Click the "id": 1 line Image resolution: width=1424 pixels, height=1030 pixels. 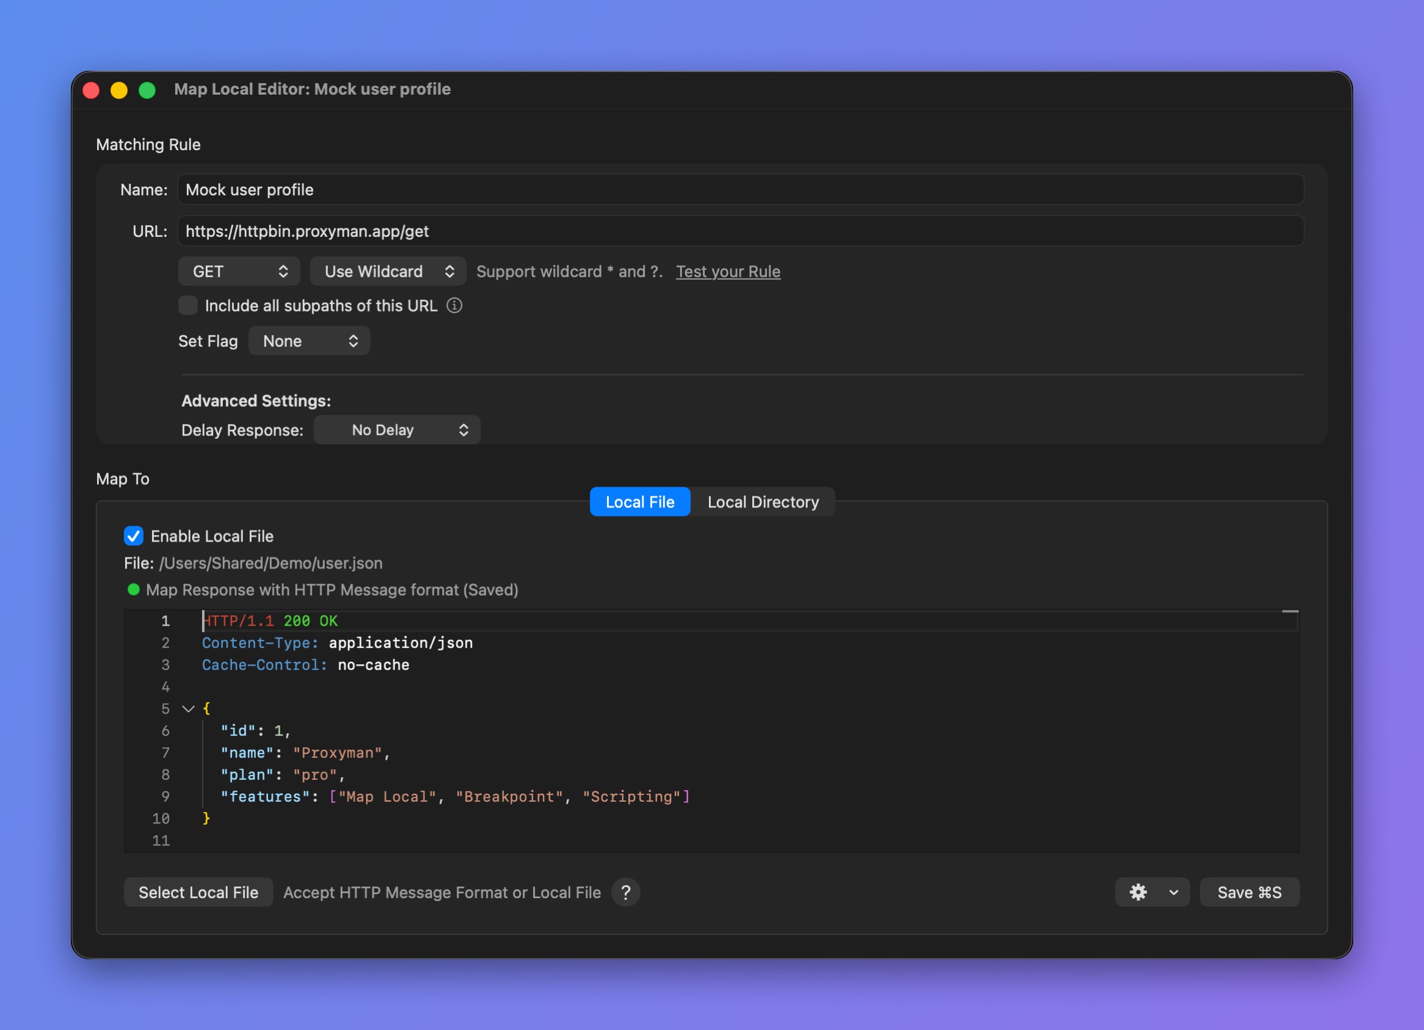click(255, 731)
